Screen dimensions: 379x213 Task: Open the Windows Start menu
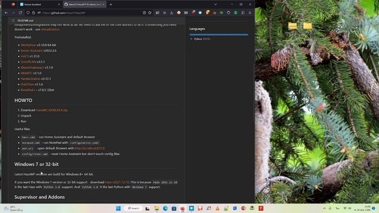tap(118, 208)
